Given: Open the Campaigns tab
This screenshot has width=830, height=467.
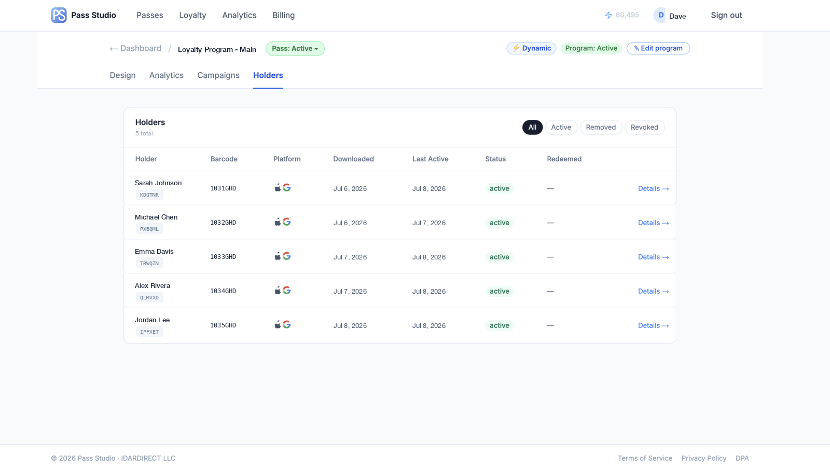Looking at the screenshot, I should click(218, 75).
